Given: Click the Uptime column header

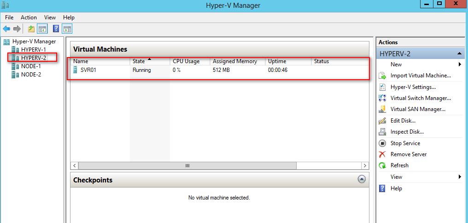Looking at the screenshot, I should point(288,61).
